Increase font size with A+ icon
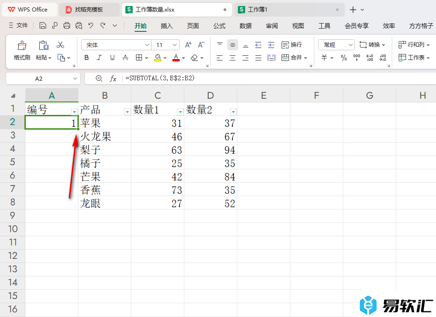The height and width of the screenshot is (317, 436). click(188, 45)
